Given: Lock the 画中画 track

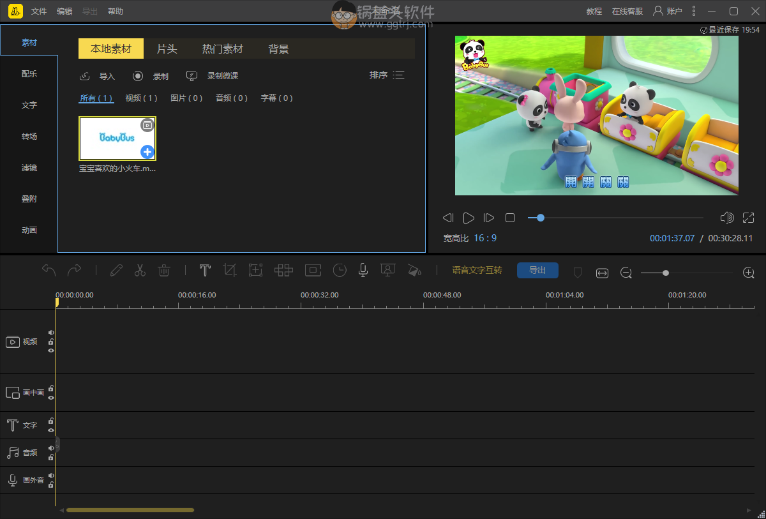Looking at the screenshot, I should 51,388.
